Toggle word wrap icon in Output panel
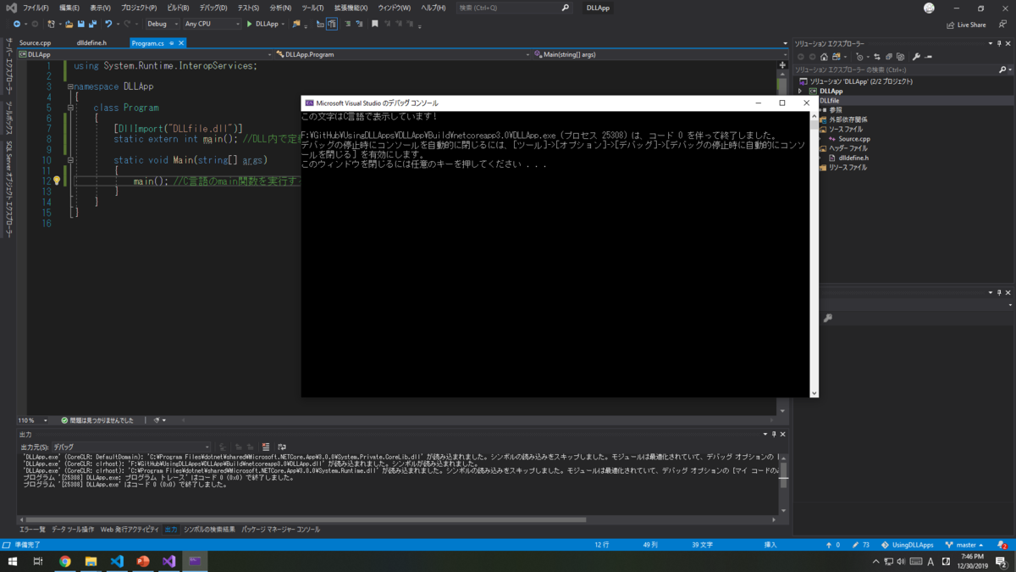 point(282,447)
